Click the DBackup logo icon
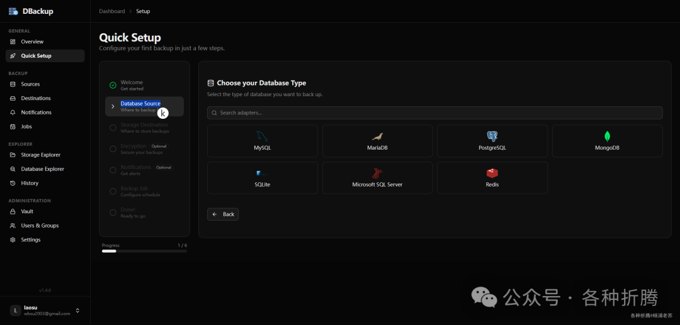This screenshot has width=680, height=325. 13,11
